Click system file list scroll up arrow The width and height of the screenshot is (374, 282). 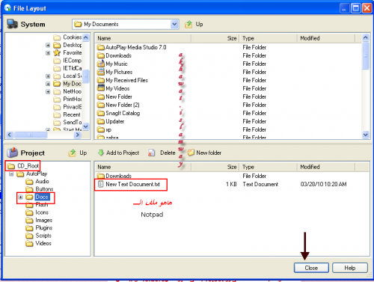[x=366, y=37]
